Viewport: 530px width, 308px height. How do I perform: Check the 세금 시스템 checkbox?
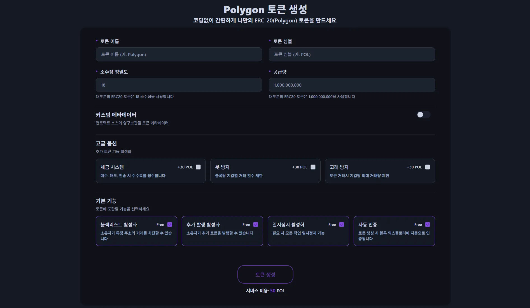(x=198, y=167)
